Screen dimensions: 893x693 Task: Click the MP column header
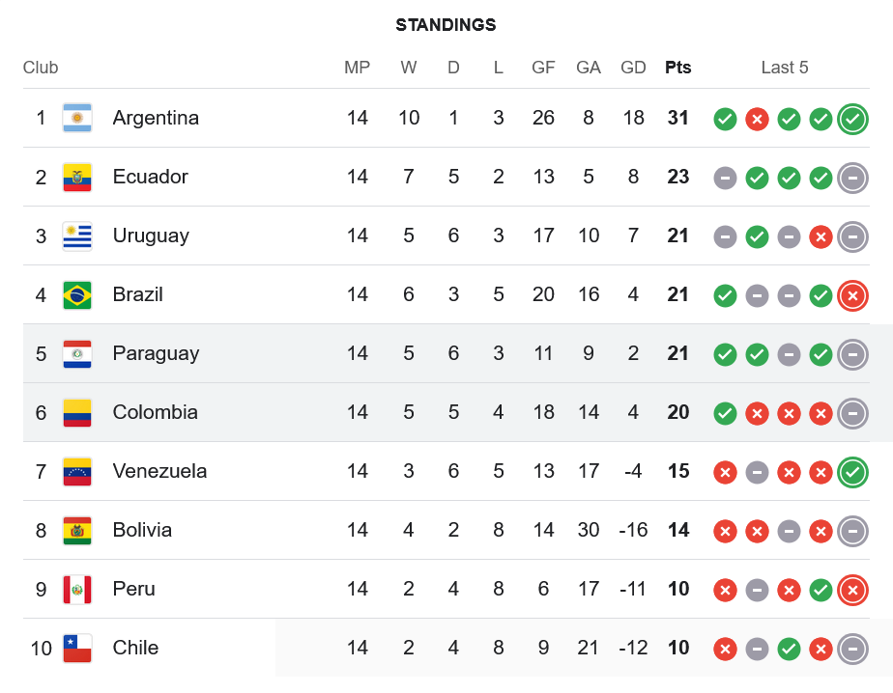358,68
